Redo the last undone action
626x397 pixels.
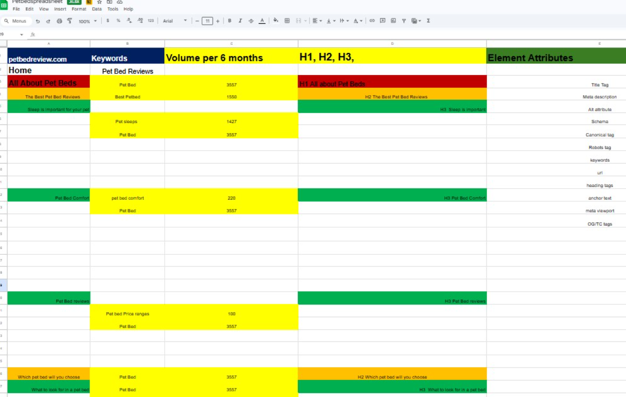[48, 21]
